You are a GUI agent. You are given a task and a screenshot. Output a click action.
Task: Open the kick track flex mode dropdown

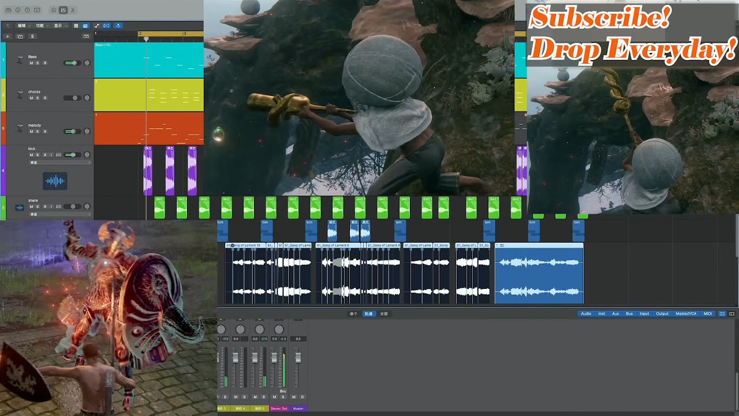point(60,162)
